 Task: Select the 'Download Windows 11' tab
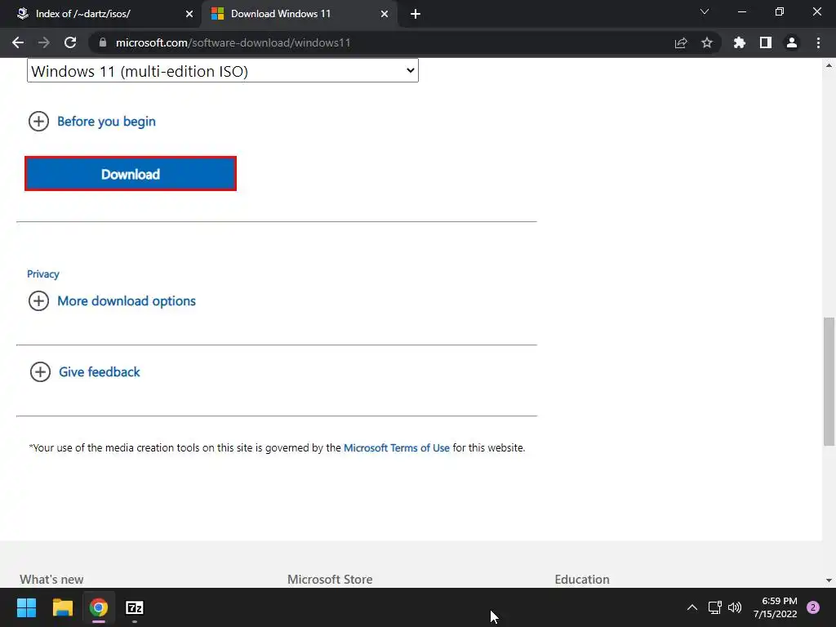(x=299, y=14)
